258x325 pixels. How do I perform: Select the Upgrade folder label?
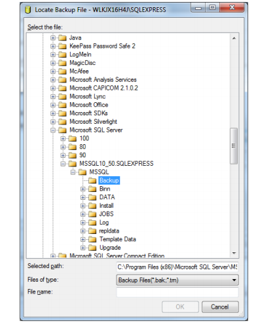click(110, 248)
